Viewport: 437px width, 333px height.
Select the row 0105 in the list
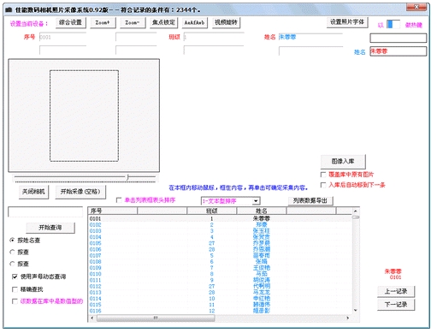(220, 243)
